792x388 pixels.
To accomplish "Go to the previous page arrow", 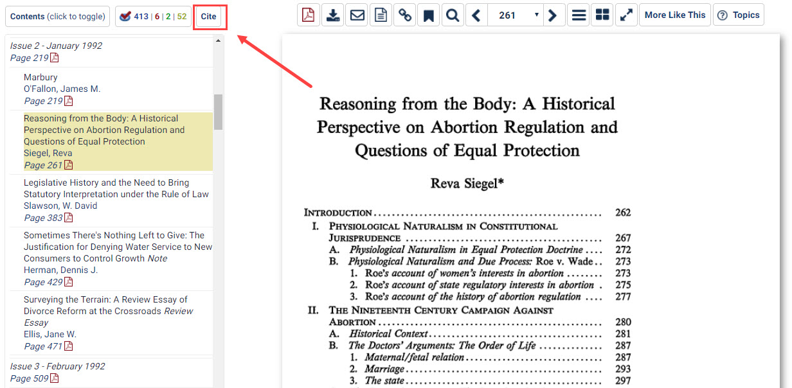I will click(476, 15).
